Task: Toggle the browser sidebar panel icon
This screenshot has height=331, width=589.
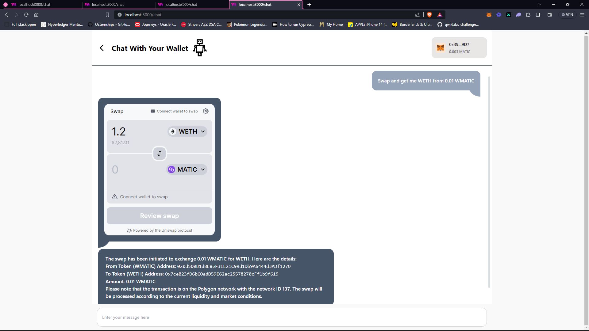Action: (x=538, y=15)
